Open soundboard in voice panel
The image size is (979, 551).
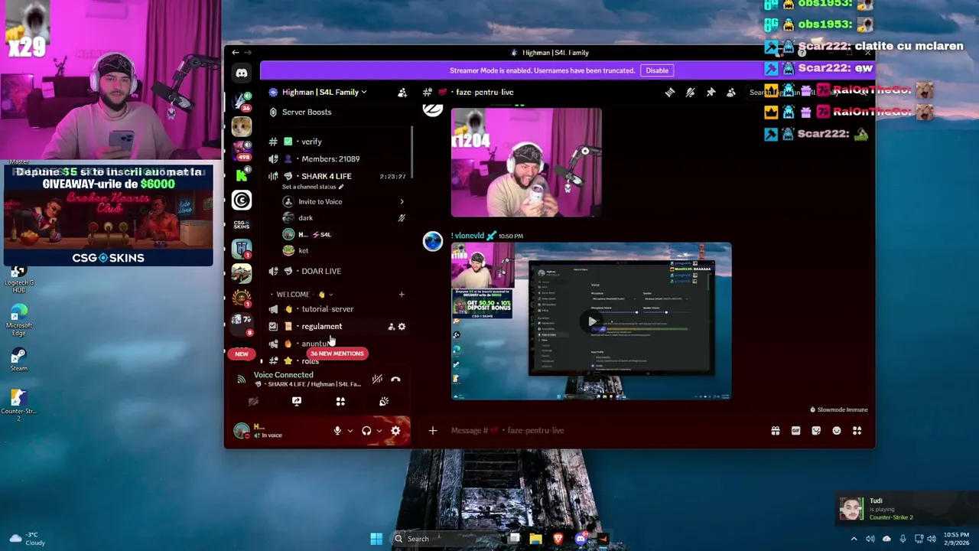384,401
